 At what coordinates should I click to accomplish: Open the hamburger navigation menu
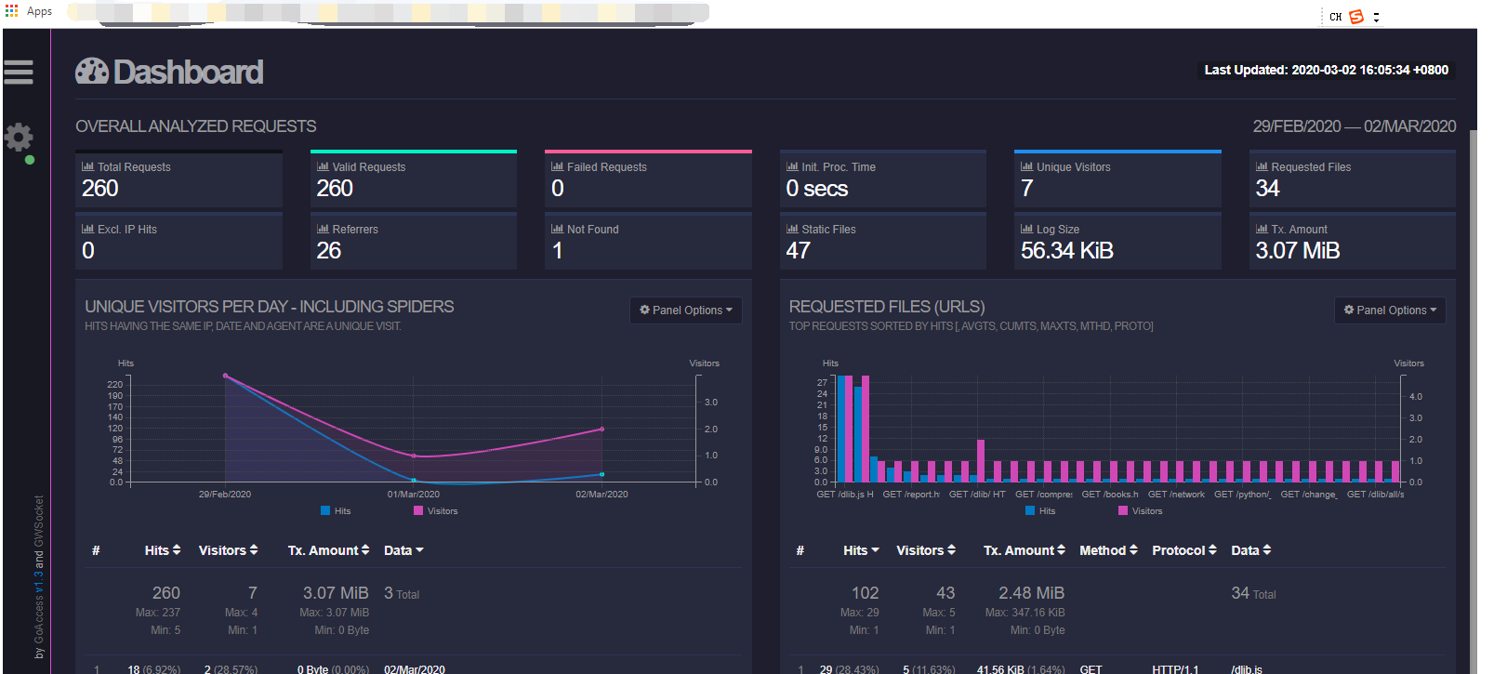click(19, 72)
